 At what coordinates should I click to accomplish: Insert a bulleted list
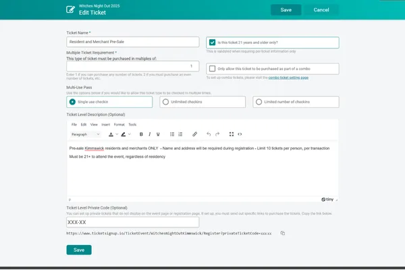[x=171, y=134]
